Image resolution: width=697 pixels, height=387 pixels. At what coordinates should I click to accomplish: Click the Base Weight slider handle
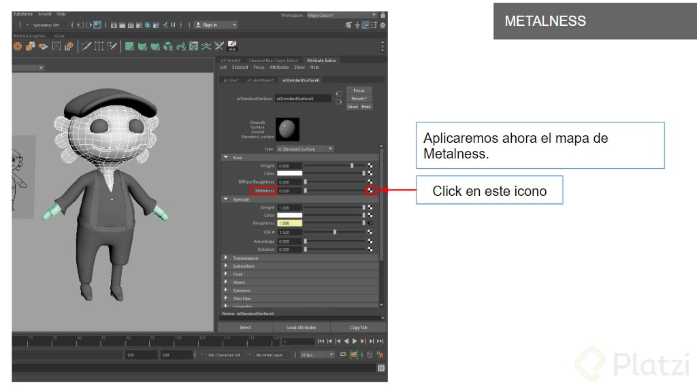coord(352,166)
